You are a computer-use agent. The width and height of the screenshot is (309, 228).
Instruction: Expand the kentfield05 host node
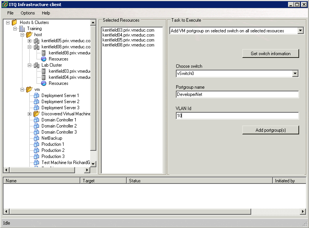point(30,41)
